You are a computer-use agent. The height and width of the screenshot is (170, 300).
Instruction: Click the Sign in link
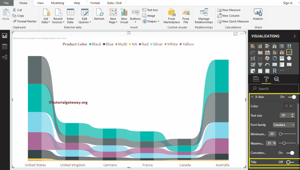288,3
